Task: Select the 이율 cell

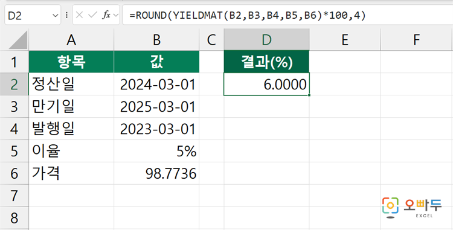Action: (71, 151)
